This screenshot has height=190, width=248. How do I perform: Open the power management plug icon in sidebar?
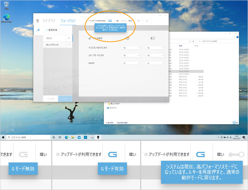pos(38,30)
